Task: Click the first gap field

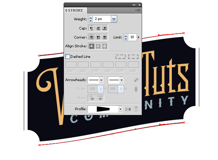Action: [x=83, y=65]
